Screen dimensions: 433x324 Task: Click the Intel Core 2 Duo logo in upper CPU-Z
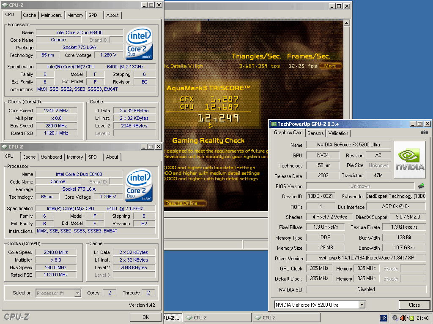[x=139, y=43]
